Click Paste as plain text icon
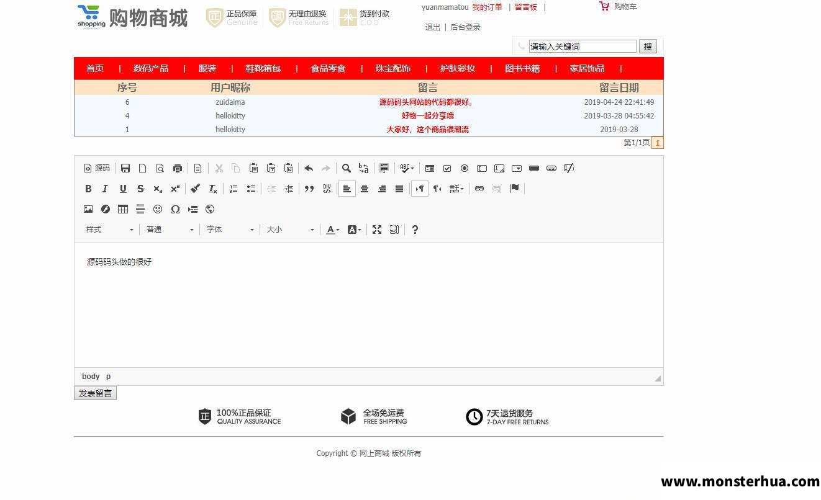Screen dimensions: 821x500 (x=271, y=168)
